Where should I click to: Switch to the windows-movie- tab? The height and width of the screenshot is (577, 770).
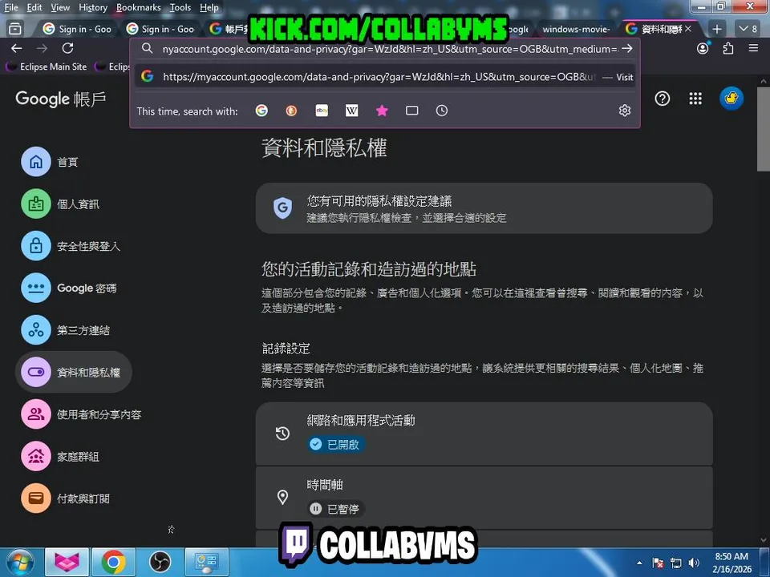(577, 29)
